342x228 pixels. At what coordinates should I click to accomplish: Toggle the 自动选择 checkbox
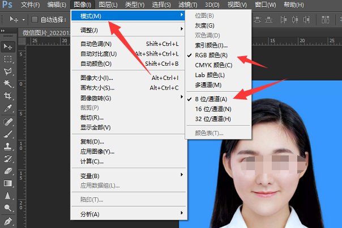(x=35, y=19)
